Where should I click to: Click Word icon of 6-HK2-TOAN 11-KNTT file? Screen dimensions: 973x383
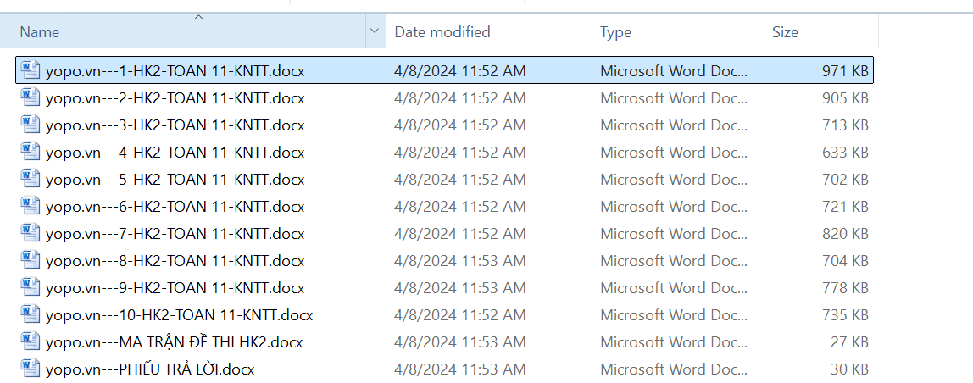tap(31, 206)
